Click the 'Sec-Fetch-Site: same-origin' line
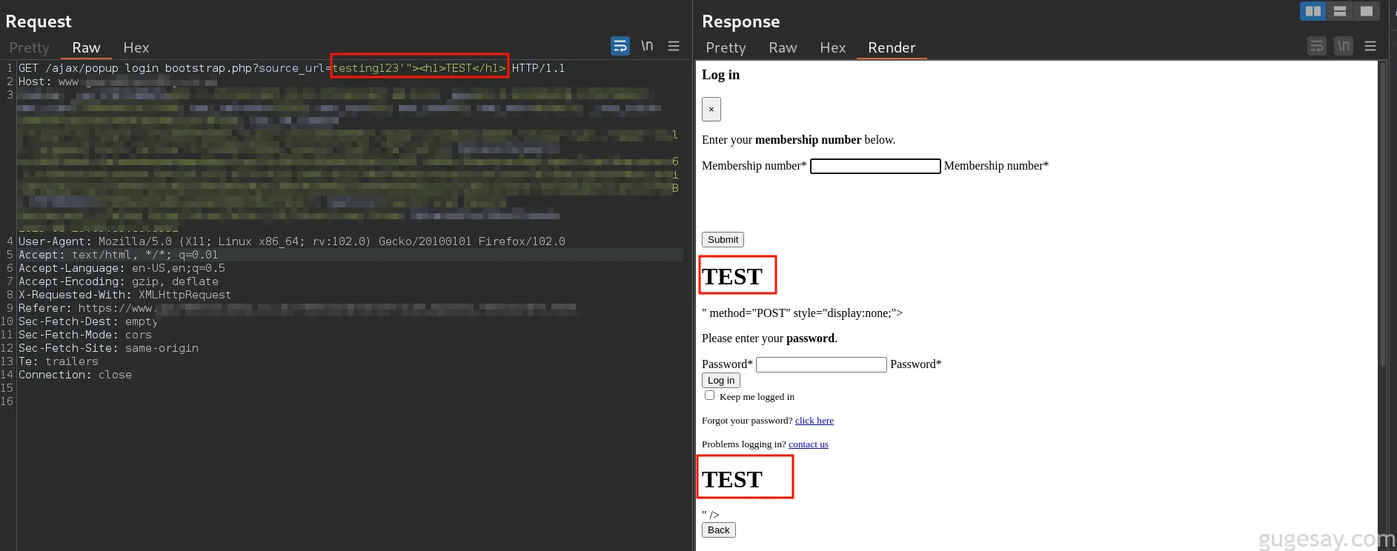Image resolution: width=1397 pixels, height=551 pixels. click(108, 348)
